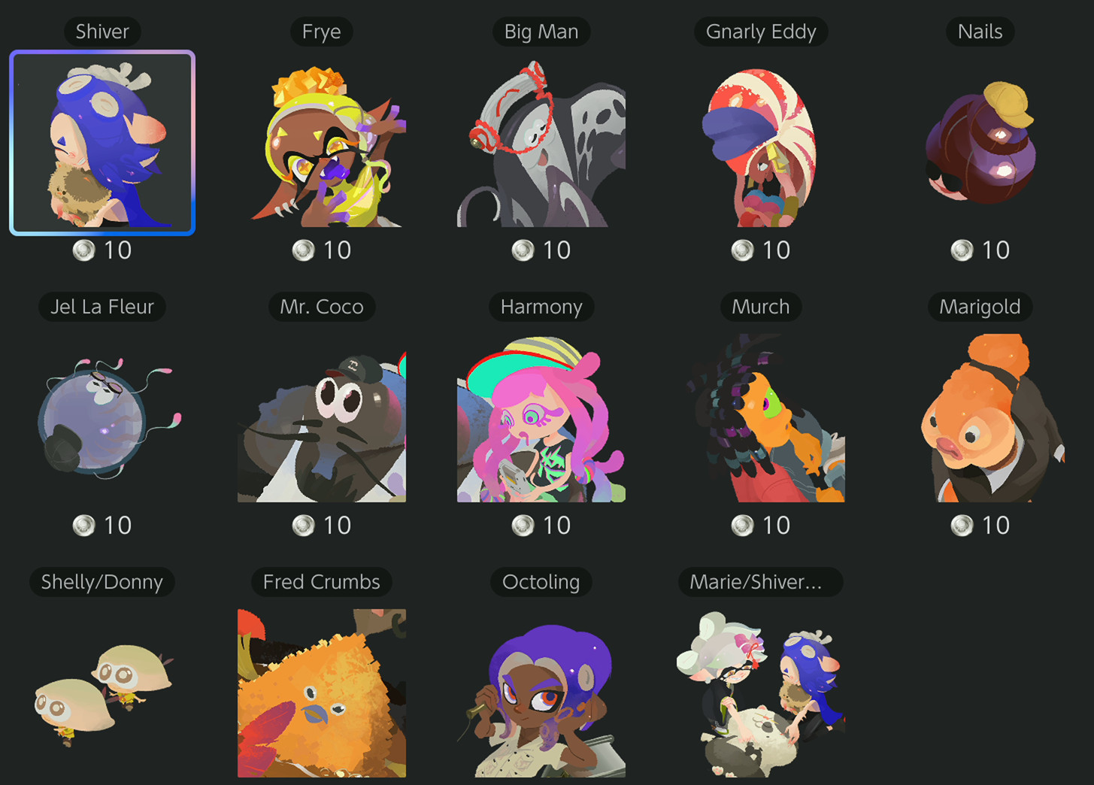Image resolution: width=1094 pixels, height=785 pixels.
Task: Select the Harmony character icon
Action: [x=541, y=418]
